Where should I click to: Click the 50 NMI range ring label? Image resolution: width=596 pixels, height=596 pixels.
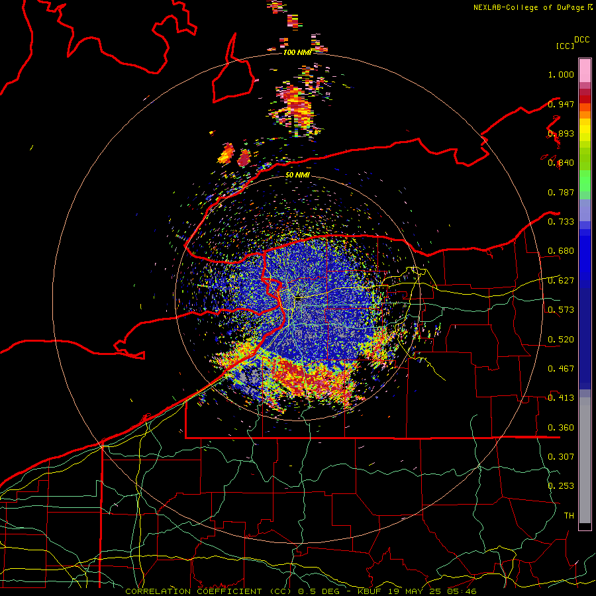[x=297, y=175]
